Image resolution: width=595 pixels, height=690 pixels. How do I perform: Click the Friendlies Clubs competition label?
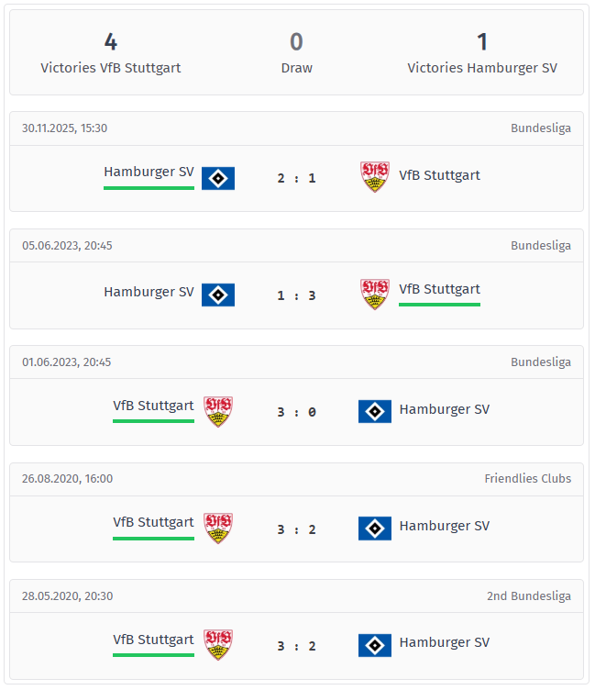click(x=527, y=479)
